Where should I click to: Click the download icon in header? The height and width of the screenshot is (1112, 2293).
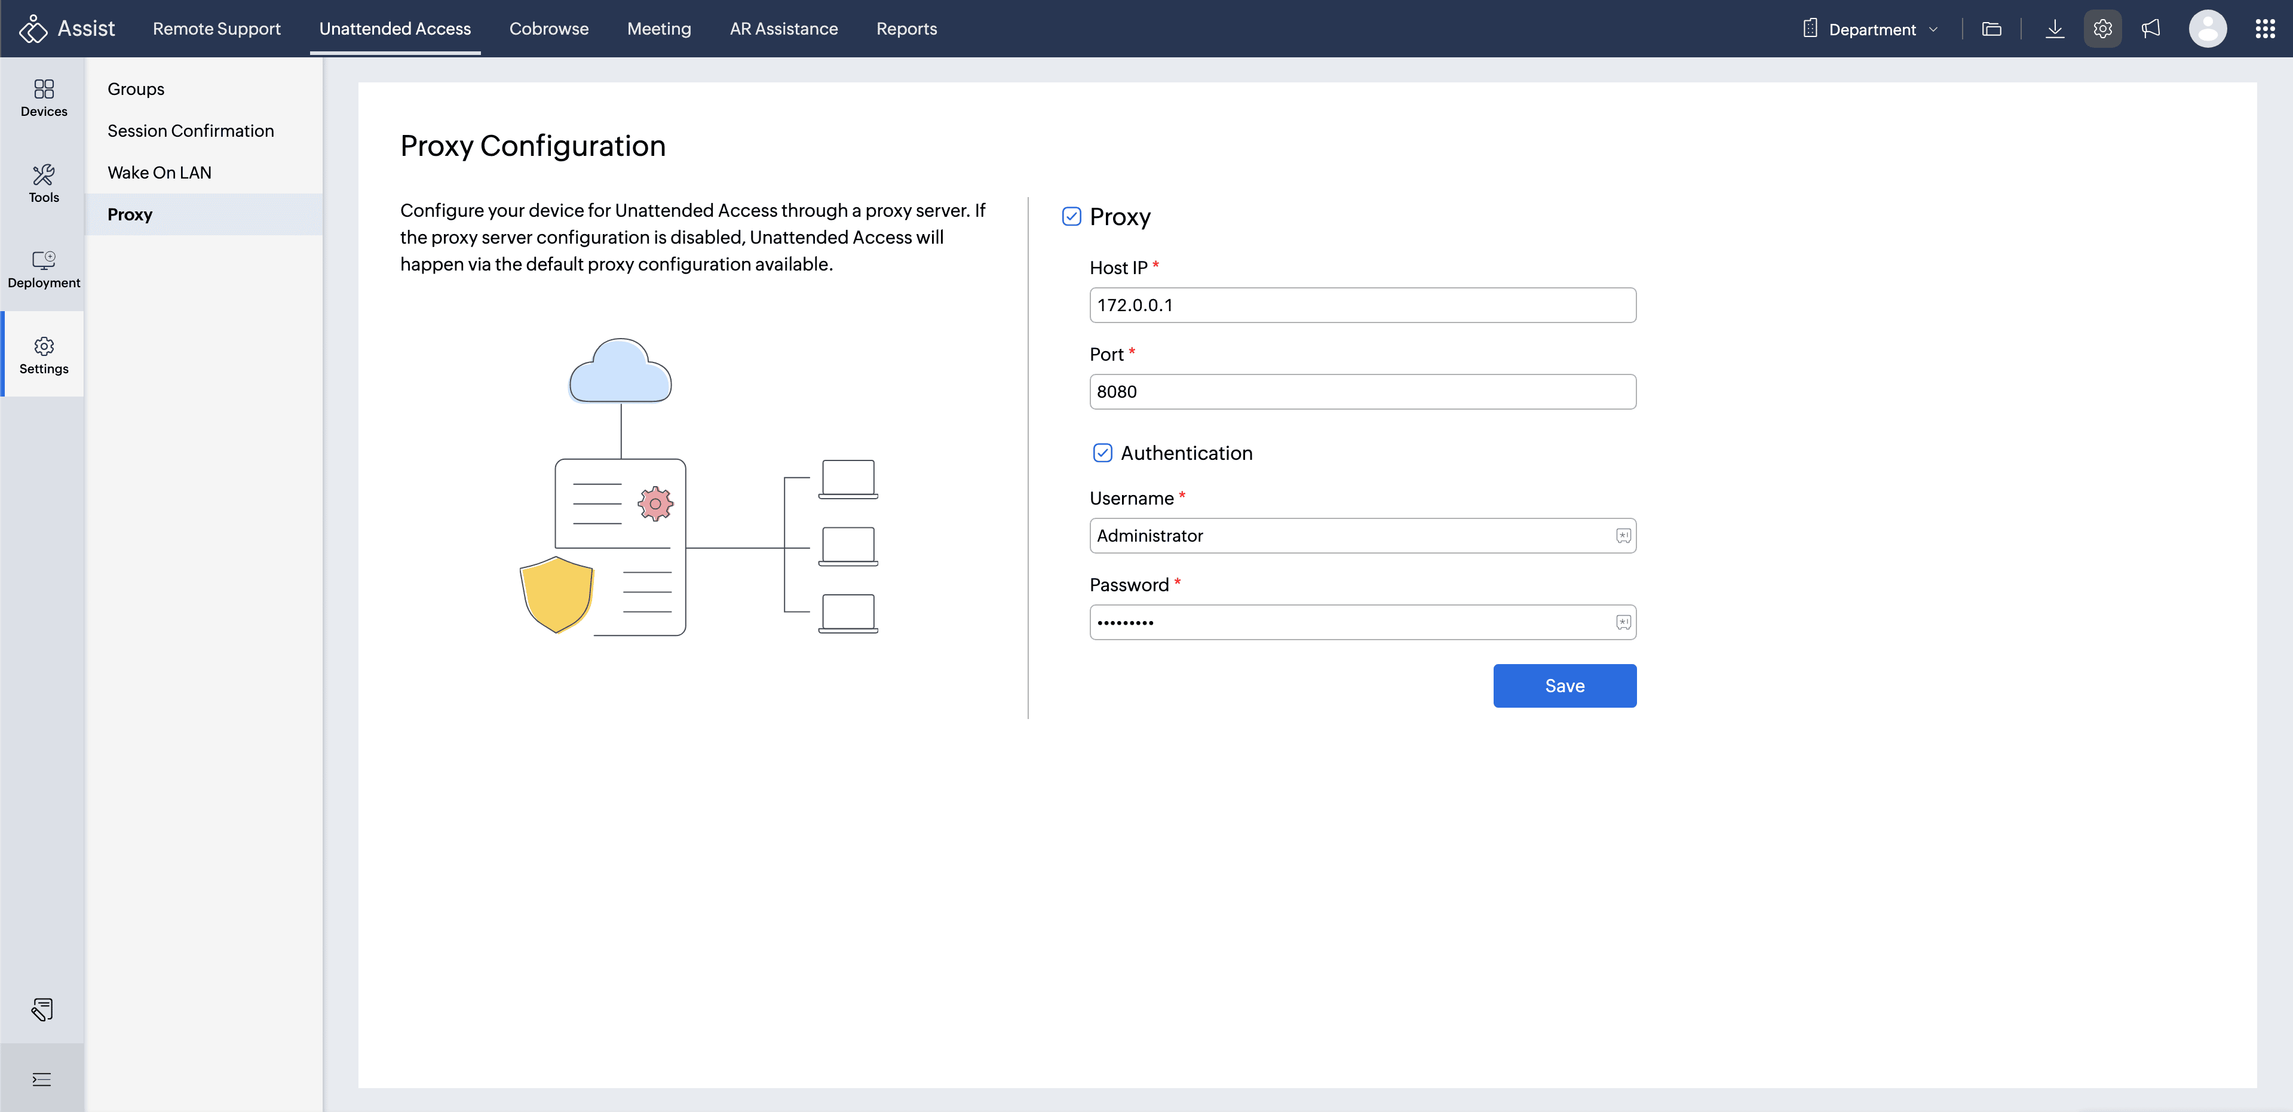coord(2055,29)
